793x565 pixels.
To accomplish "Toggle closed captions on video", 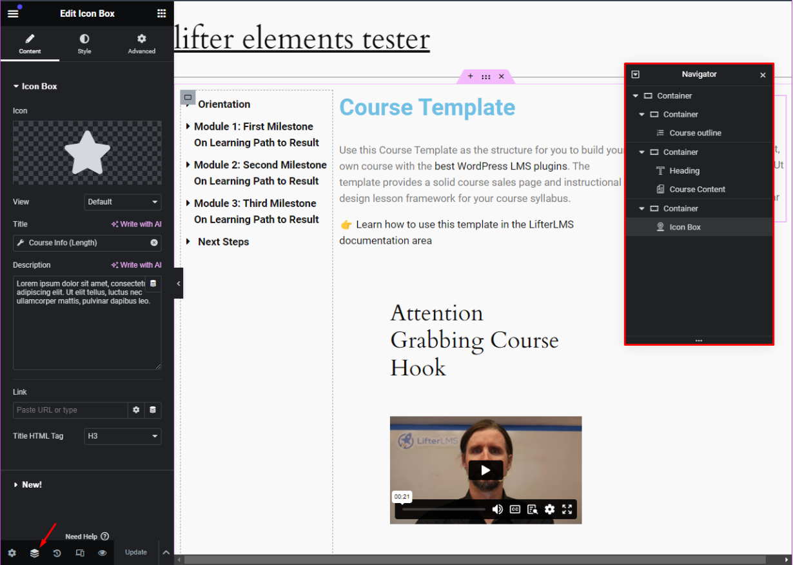I will 515,510.
